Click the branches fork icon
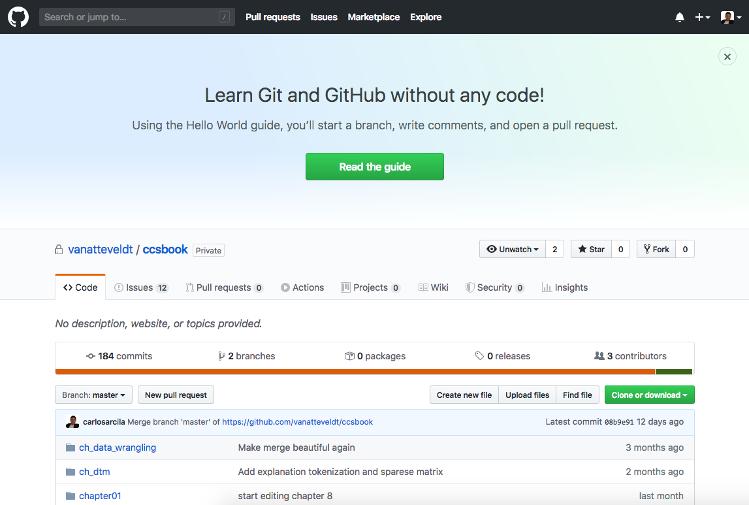Image resolution: width=749 pixels, height=505 pixels. 221,356
